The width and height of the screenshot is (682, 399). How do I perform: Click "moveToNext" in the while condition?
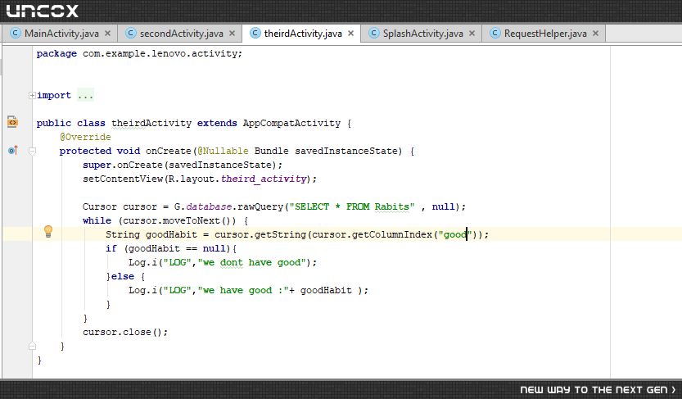(191, 220)
